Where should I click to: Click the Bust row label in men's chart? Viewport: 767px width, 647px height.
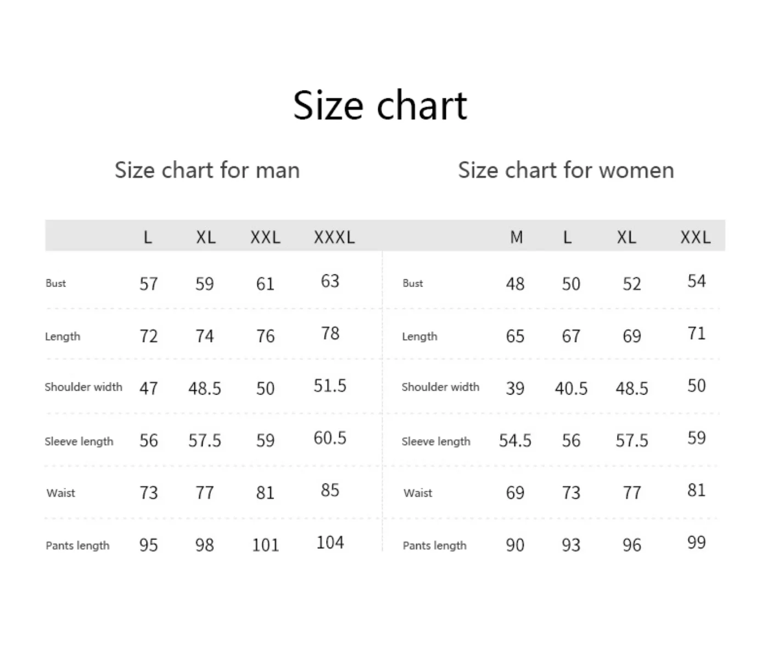pos(55,283)
